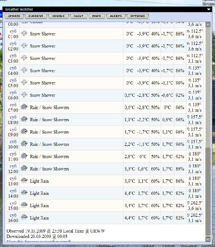Viewport: 215px width, 247px height.
Task: Click the 'Observed 19.03.2009' status line
Action: pyautogui.click(x=56, y=231)
